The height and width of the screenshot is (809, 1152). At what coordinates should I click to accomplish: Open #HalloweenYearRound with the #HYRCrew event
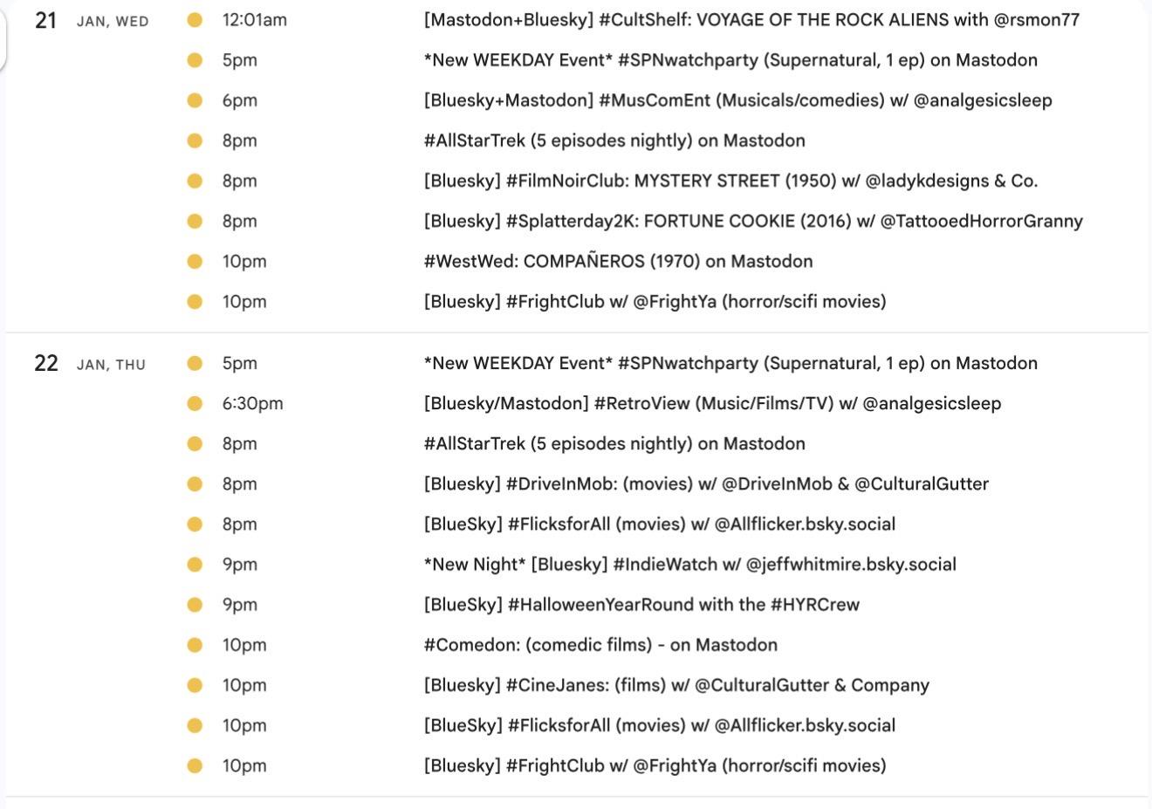coord(641,605)
